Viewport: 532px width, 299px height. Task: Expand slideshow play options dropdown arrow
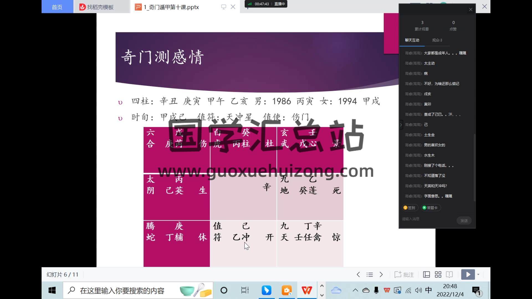click(x=479, y=275)
